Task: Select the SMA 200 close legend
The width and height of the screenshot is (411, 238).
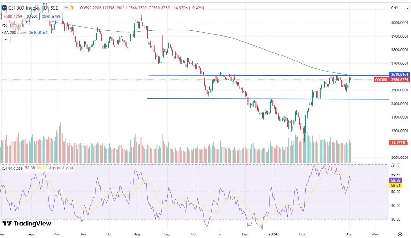Action: coord(14,32)
